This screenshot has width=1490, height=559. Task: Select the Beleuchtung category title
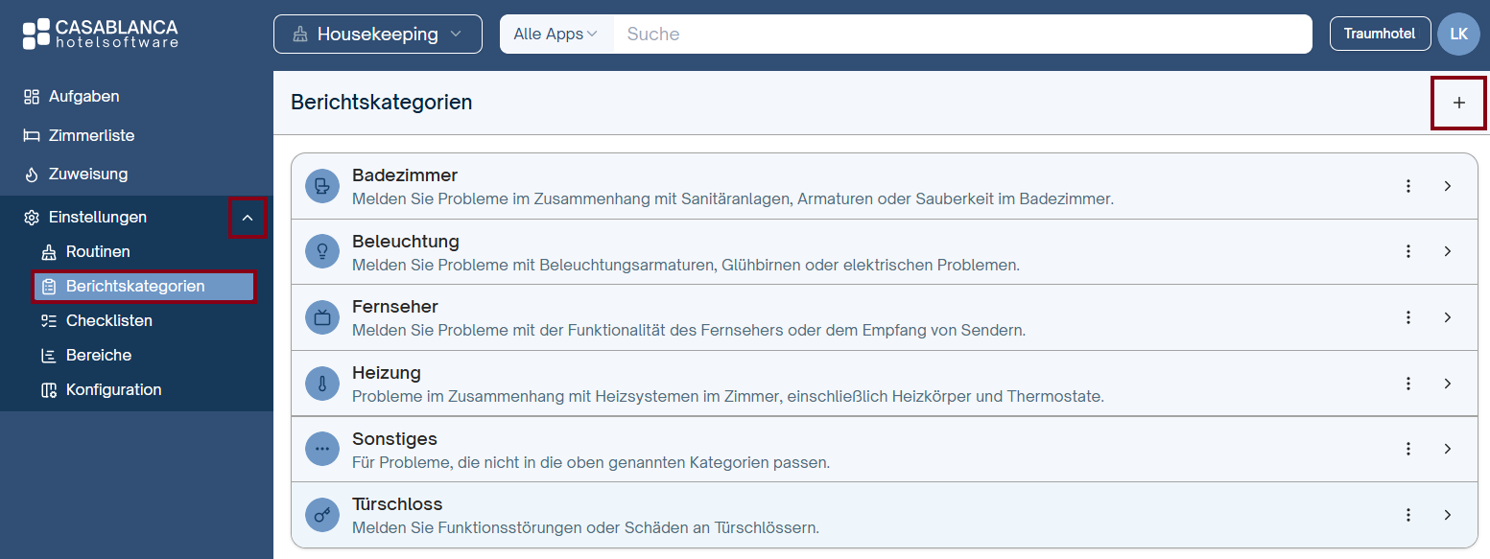pyautogui.click(x=406, y=242)
